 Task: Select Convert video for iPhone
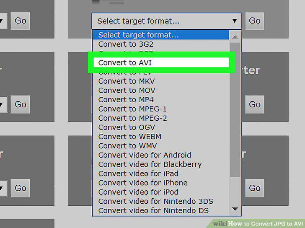click(x=161, y=183)
